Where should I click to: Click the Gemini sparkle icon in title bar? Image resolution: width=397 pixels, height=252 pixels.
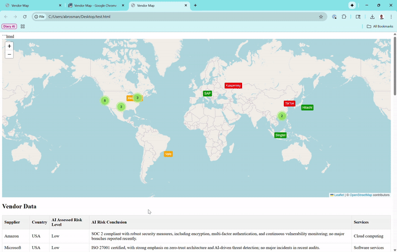352,5
